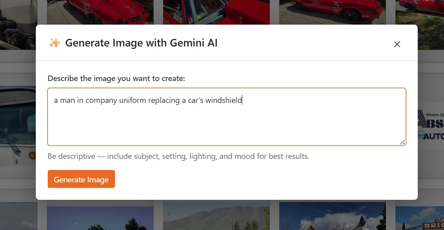
Task: Open the red car rear-wheel thumbnail
Action: tap(332, 12)
